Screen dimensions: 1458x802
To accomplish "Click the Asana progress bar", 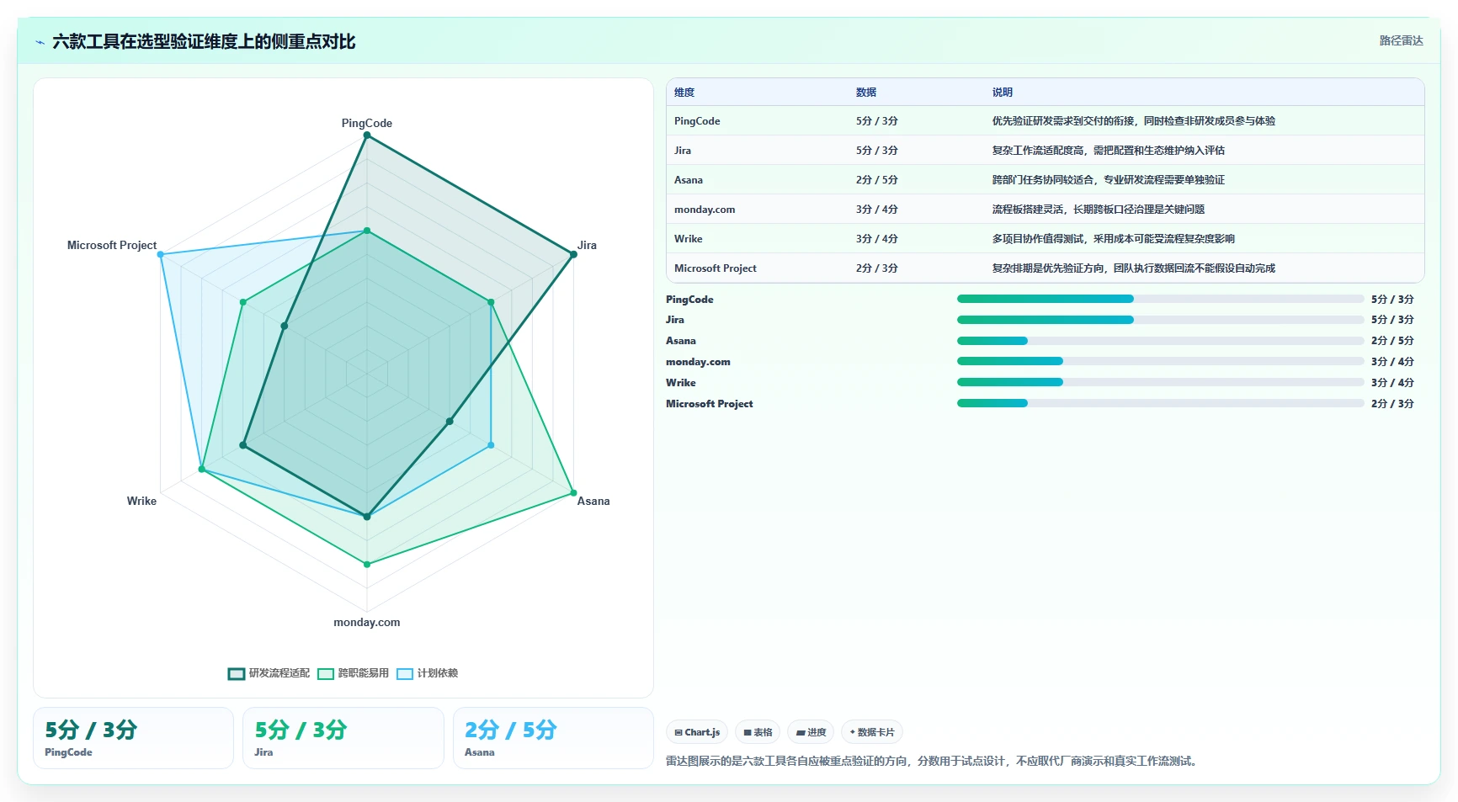I will 1160,341.
